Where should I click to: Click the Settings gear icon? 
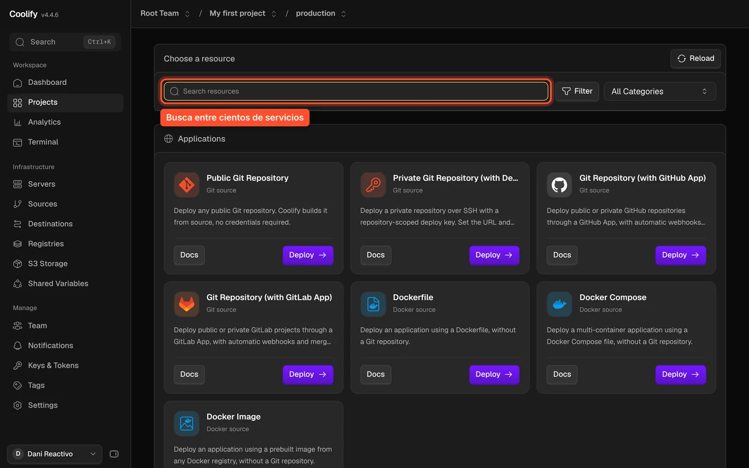click(18, 405)
